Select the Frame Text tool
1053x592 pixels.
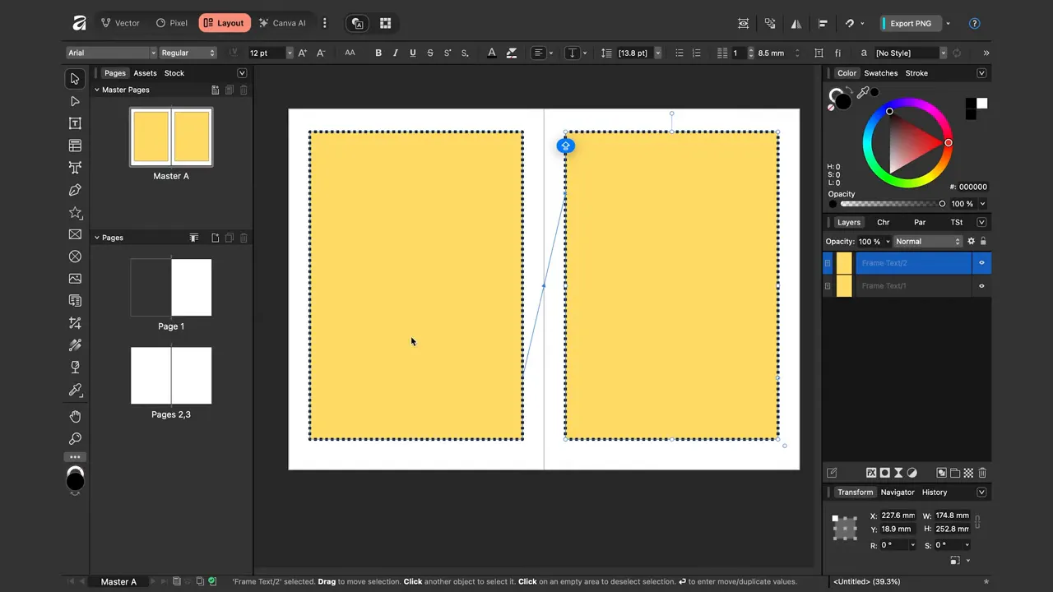(x=75, y=123)
